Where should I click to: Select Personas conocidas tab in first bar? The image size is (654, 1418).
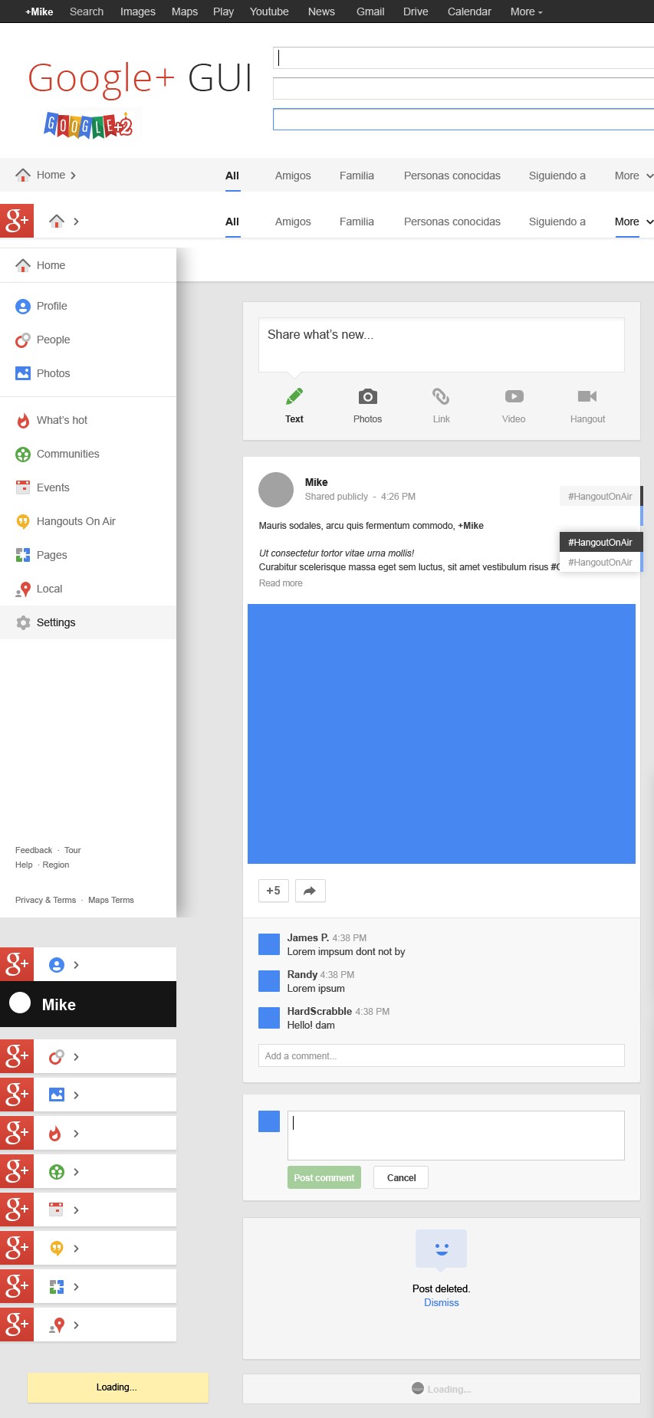pyautogui.click(x=452, y=176)
